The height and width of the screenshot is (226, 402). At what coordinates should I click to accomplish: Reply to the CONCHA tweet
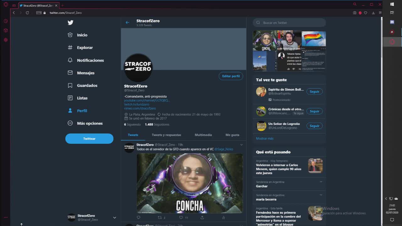(139, 217)
